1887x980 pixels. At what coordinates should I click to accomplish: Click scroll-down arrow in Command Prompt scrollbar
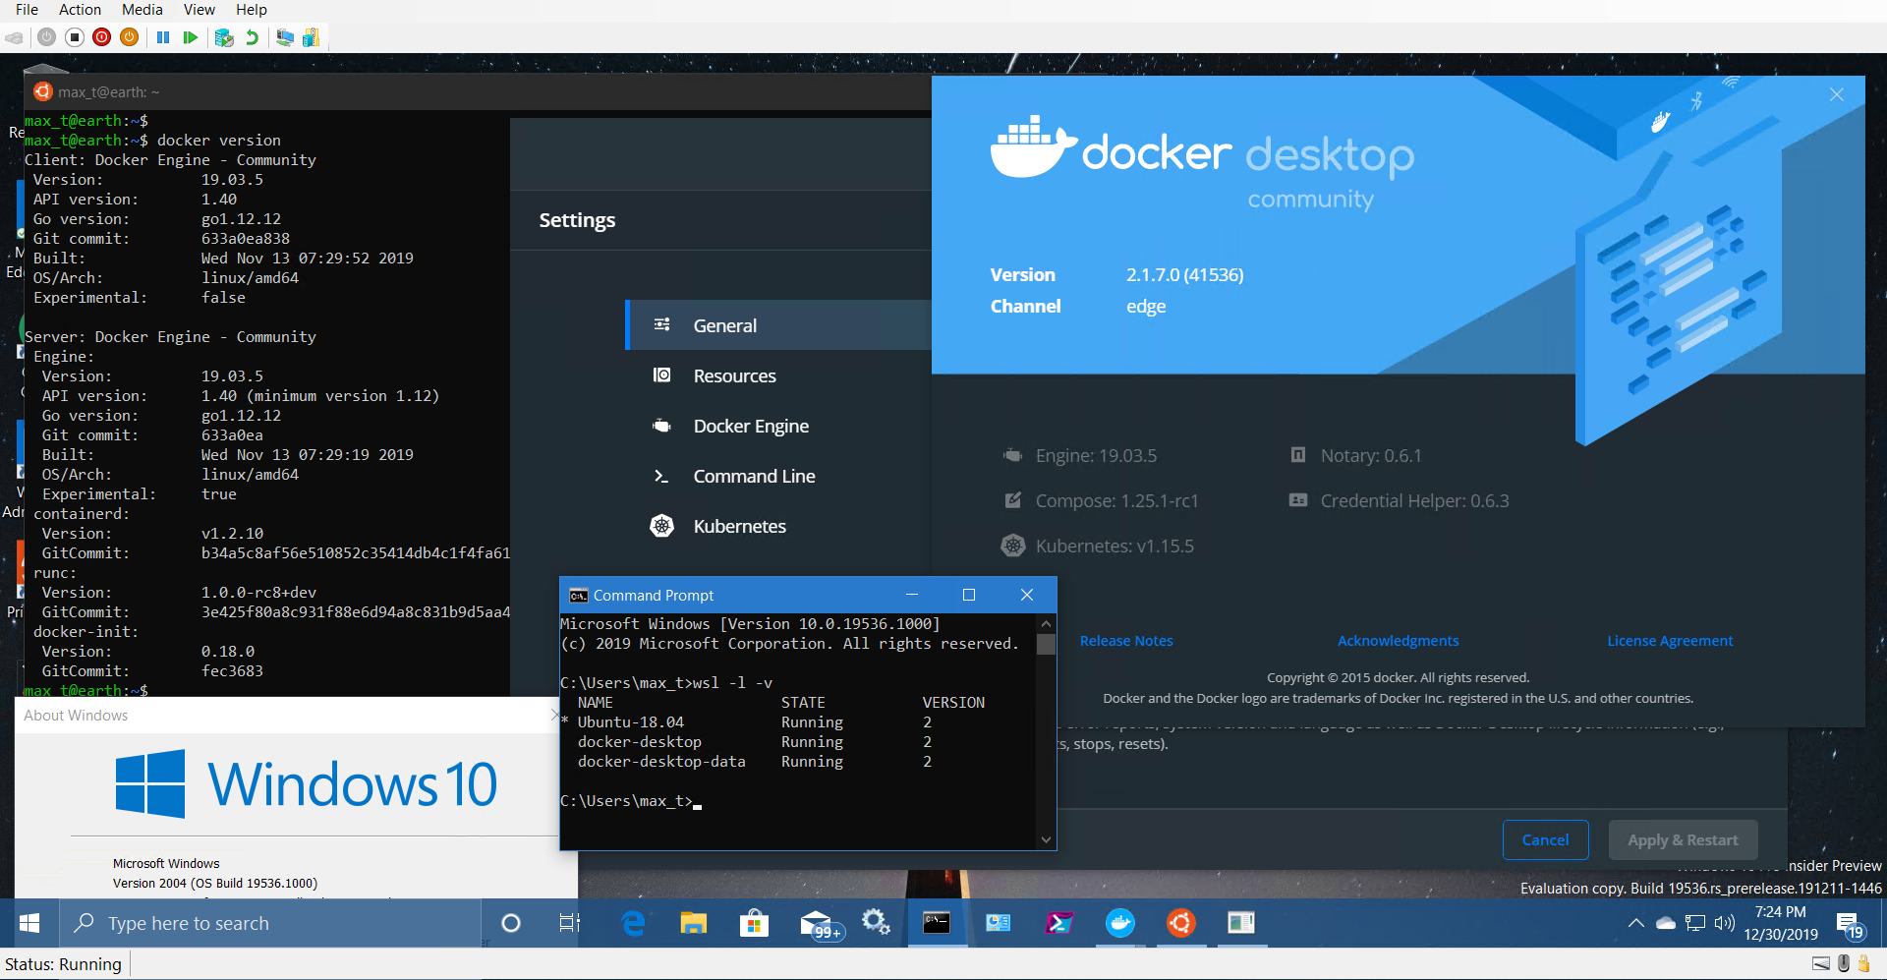[1046, 840]
